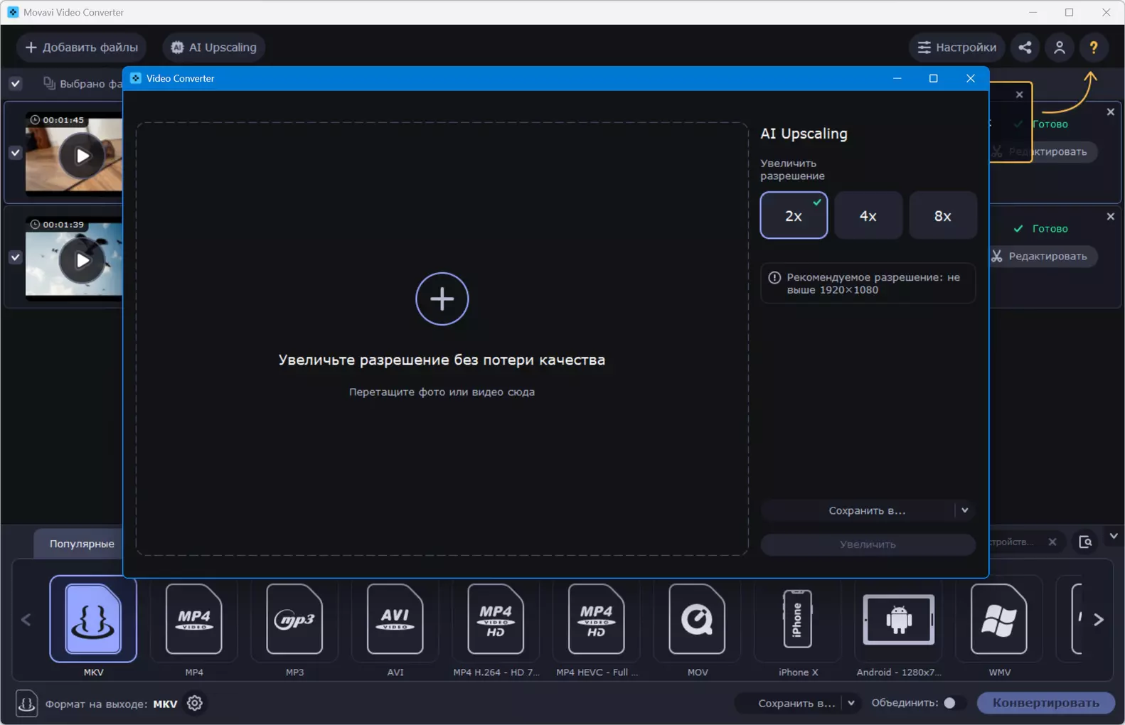The height and width of the screenshot is (725, 1125).
Task: Select the MP4 H.264 HD 720 preset
Action: coord(496,619)
